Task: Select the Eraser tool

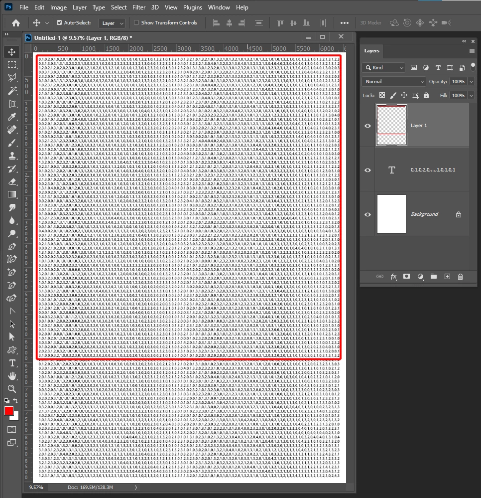Action: click(12, 181)
